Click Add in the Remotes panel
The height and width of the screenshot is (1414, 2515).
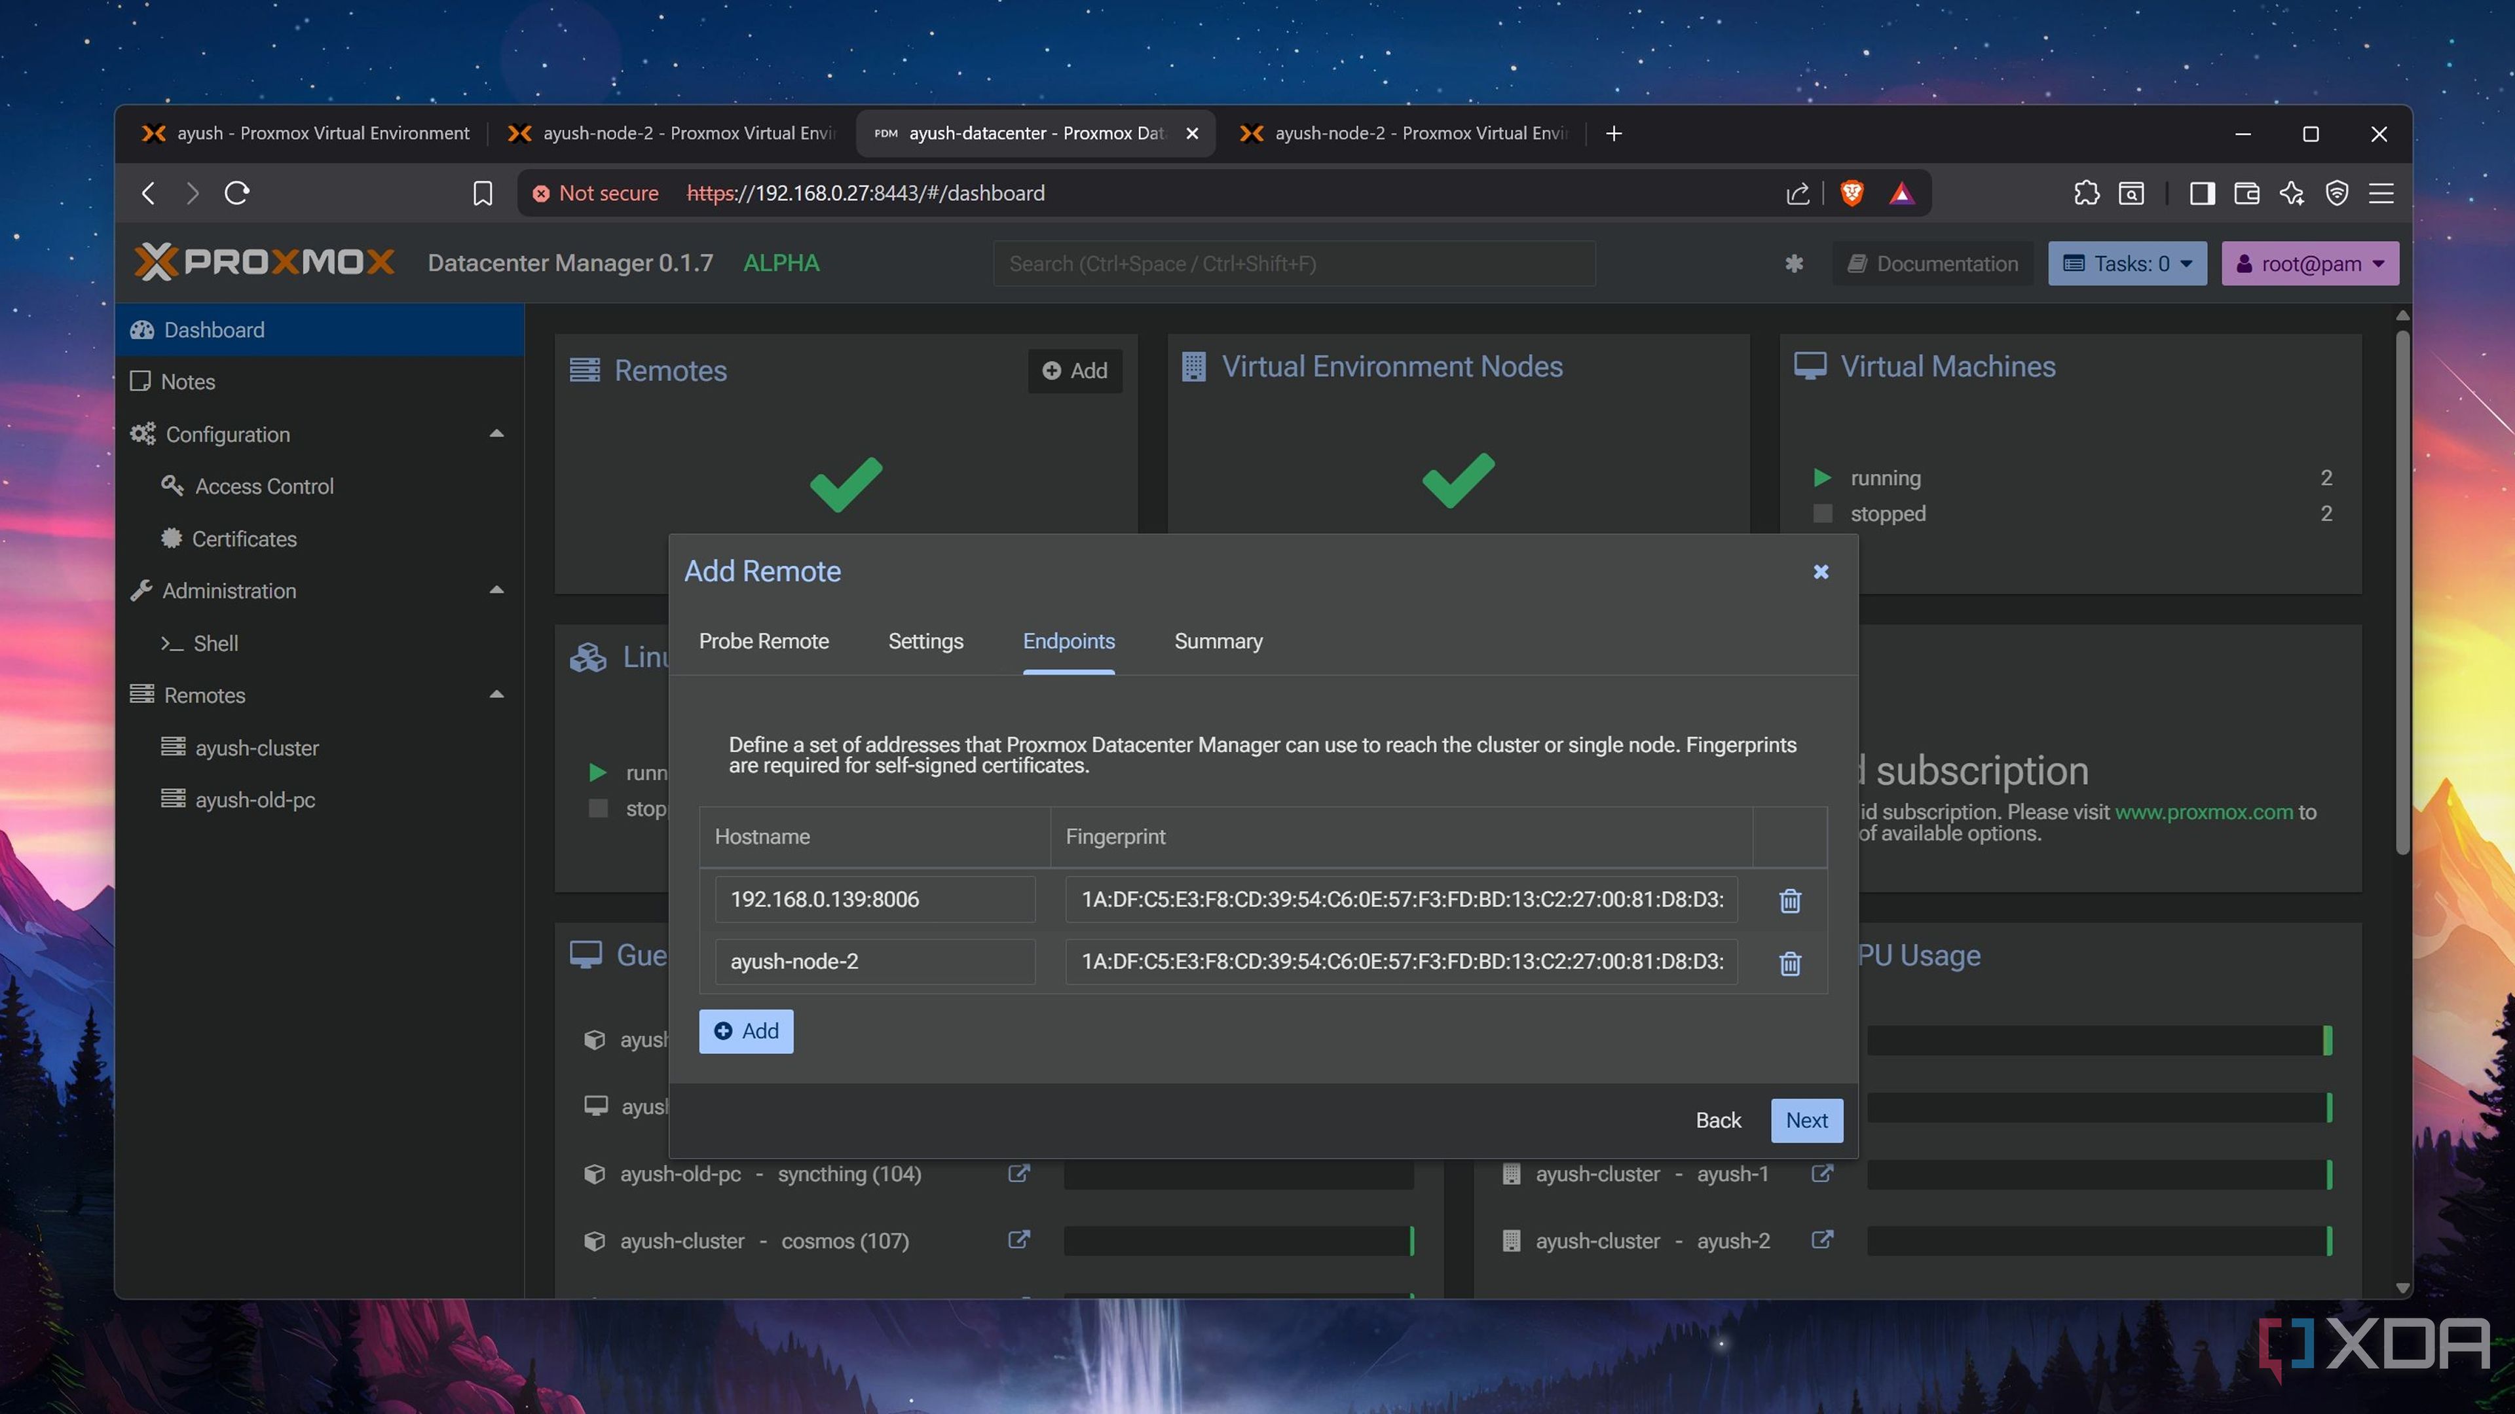[x=1075, y=371]
